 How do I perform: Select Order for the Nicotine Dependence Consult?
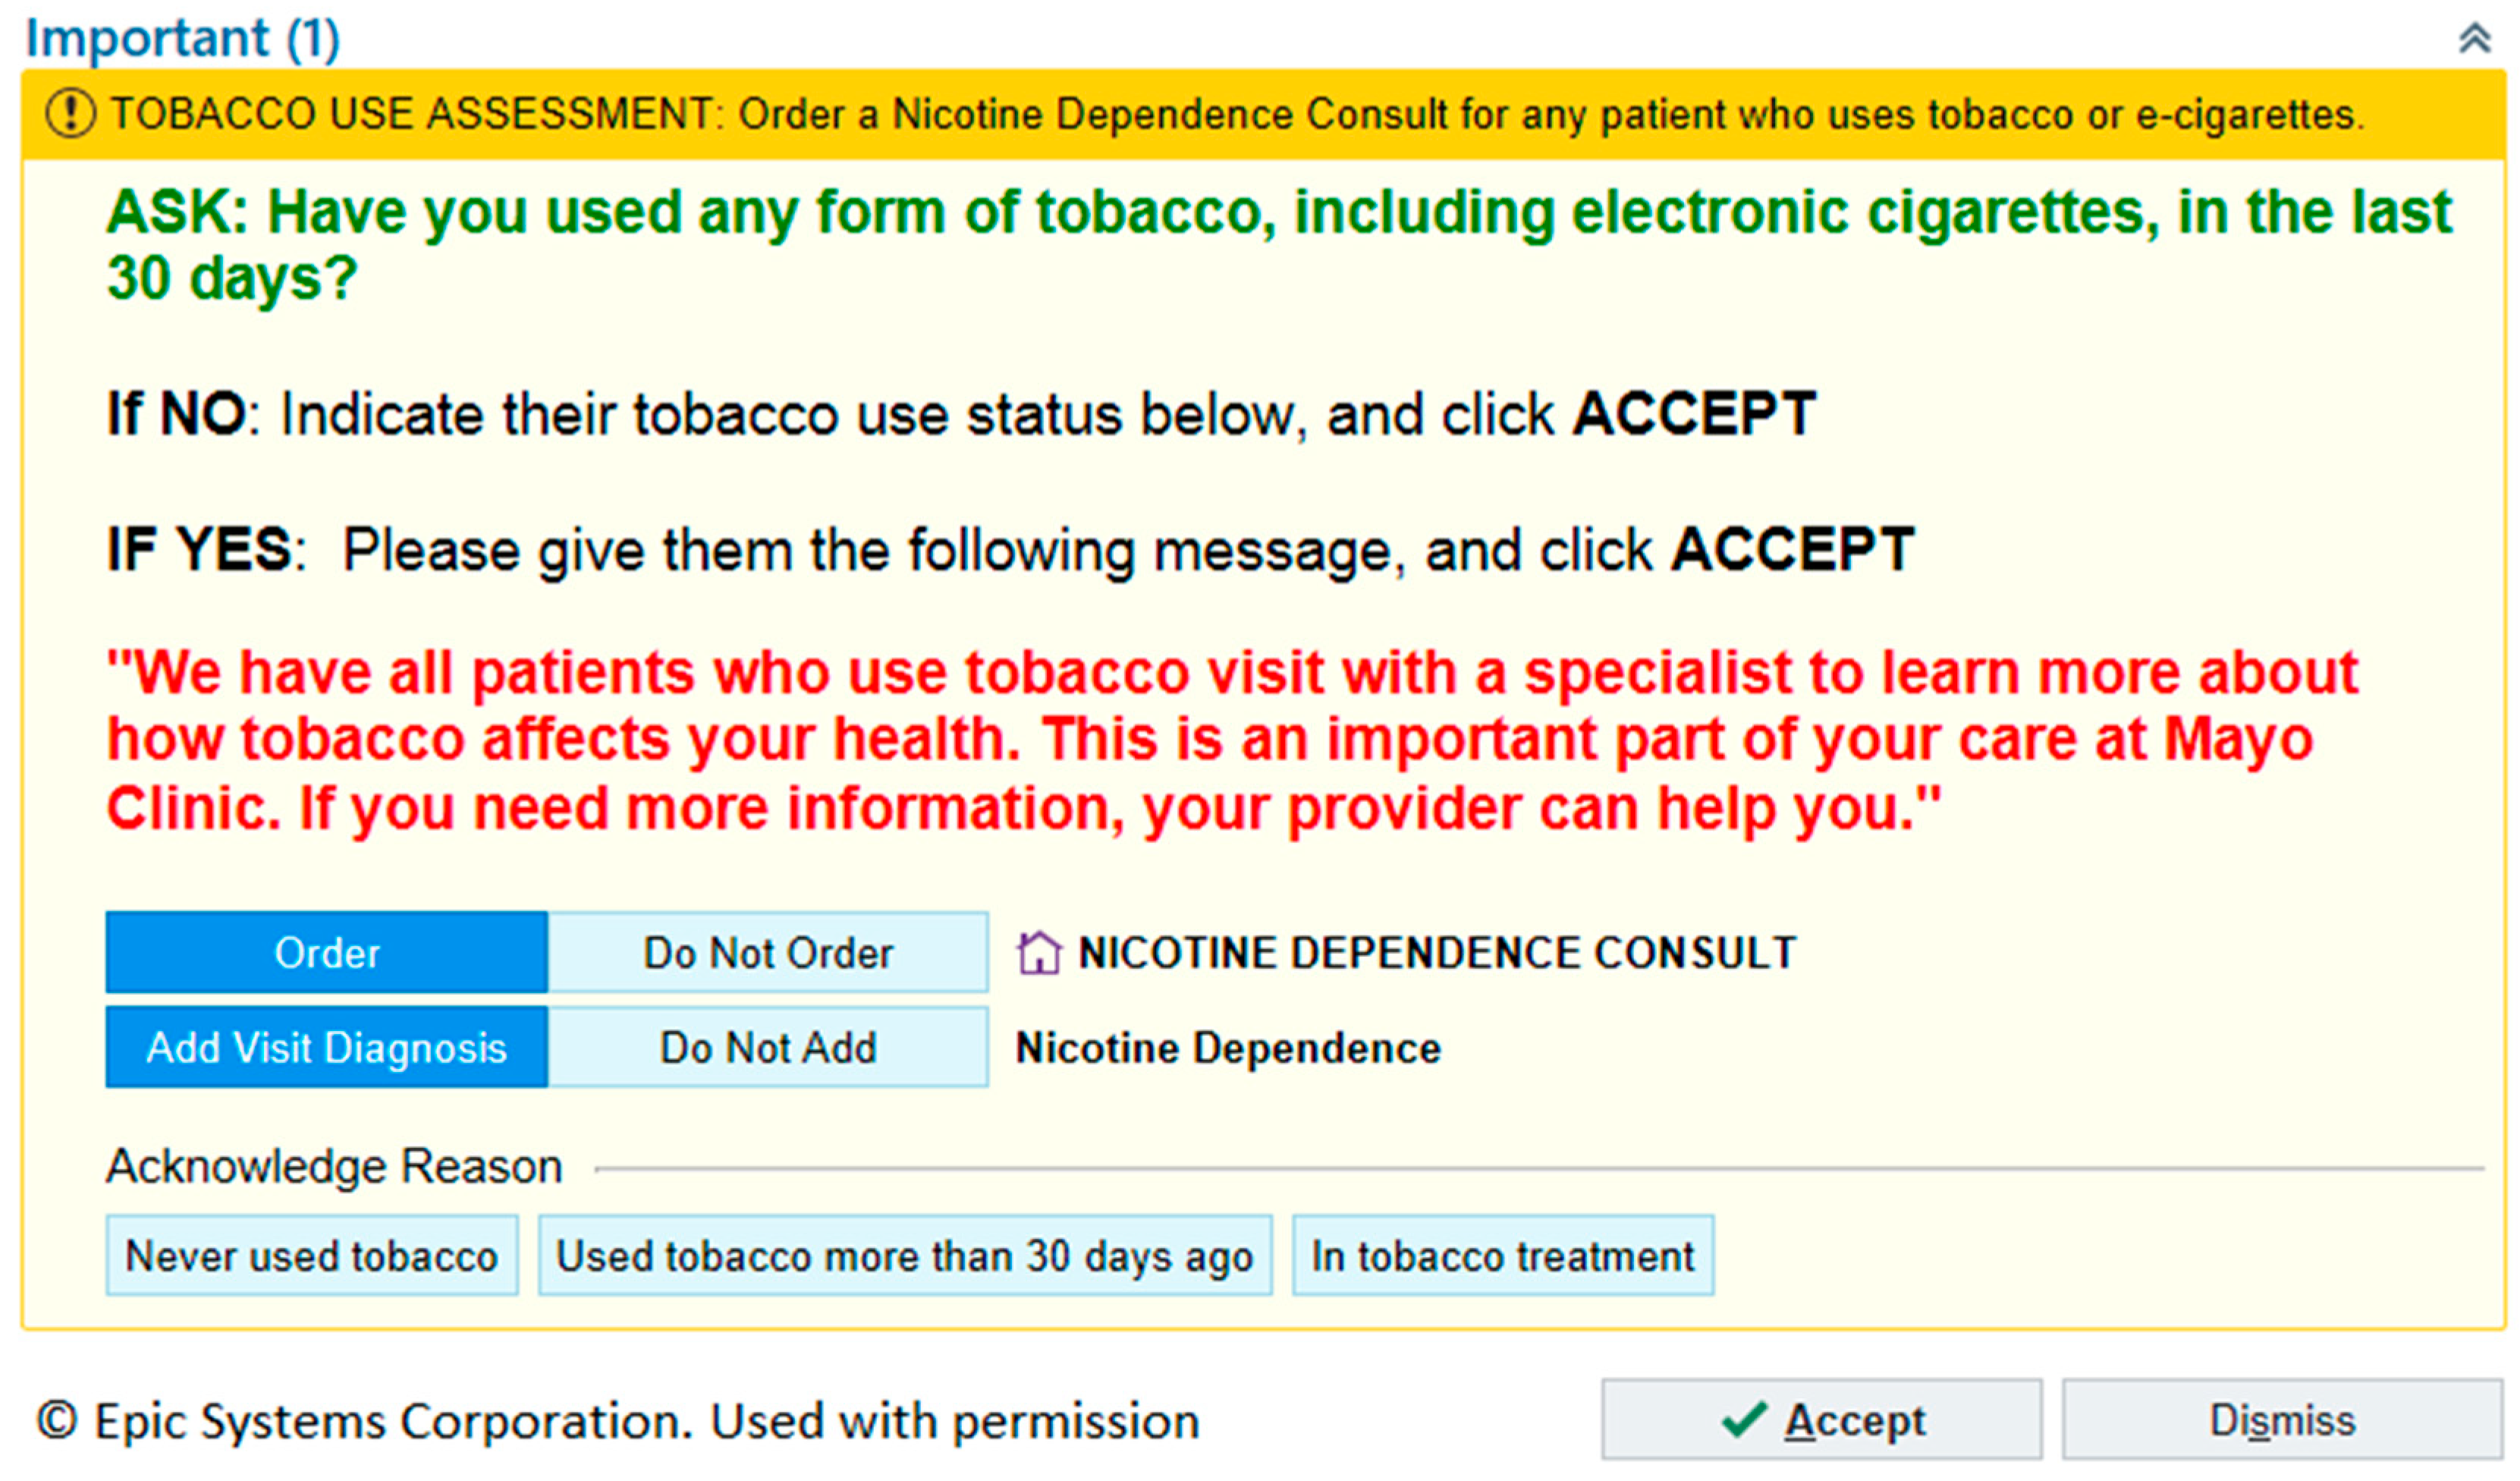pyautogui.click(x=326, y=953)
